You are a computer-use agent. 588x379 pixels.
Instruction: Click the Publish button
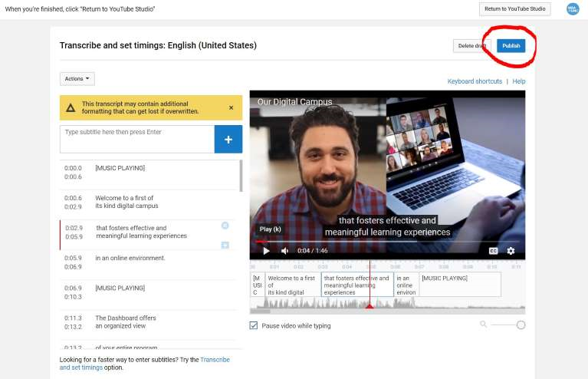(511, 46)
